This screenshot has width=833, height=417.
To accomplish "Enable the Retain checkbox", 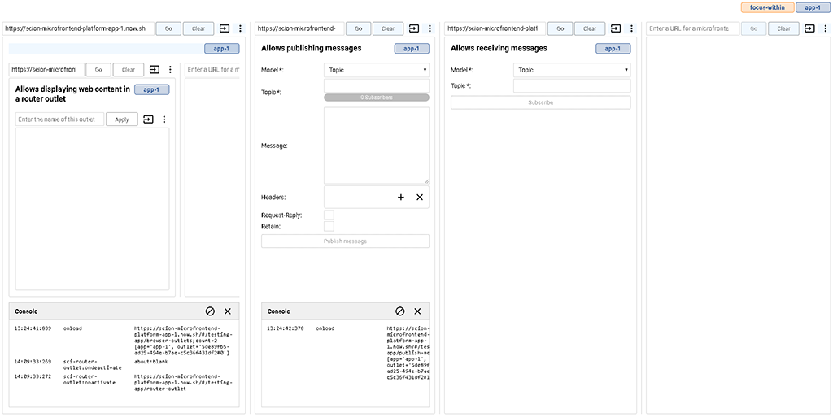I will [x=329, y=227].
